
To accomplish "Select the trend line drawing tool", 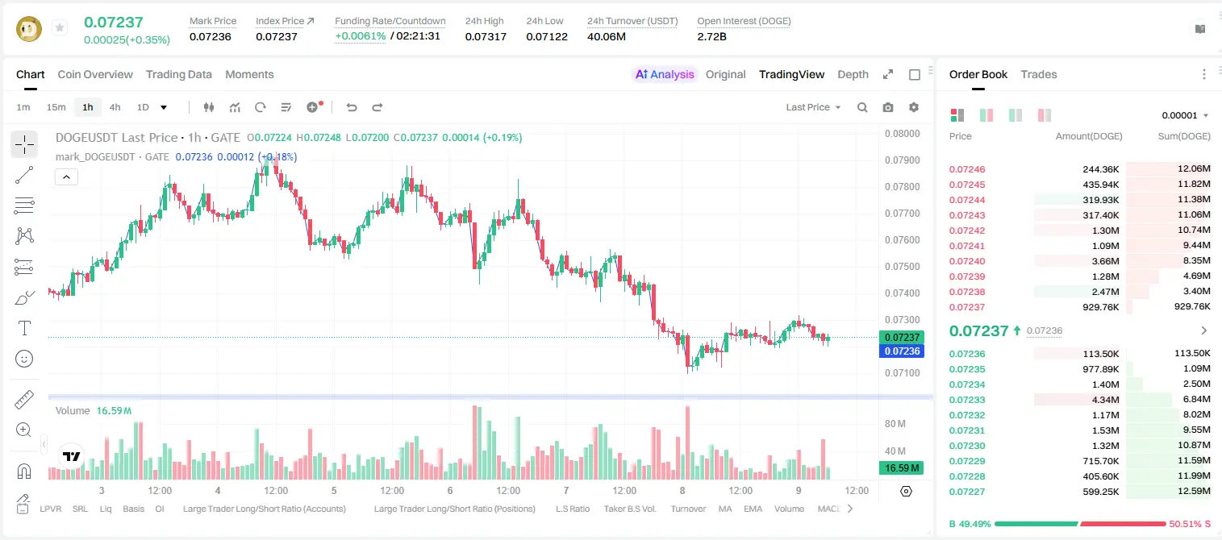I will click(x=24, y=175).
